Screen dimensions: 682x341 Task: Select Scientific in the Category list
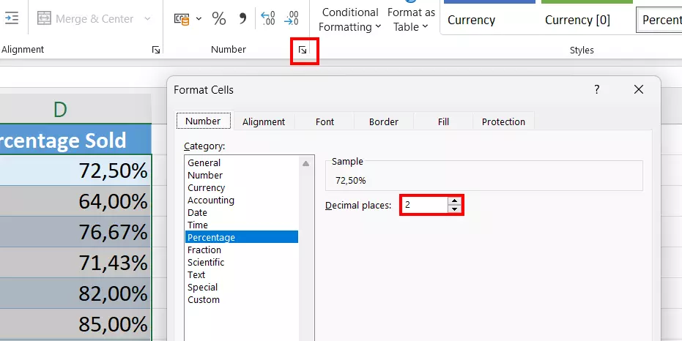click(206, 262)
